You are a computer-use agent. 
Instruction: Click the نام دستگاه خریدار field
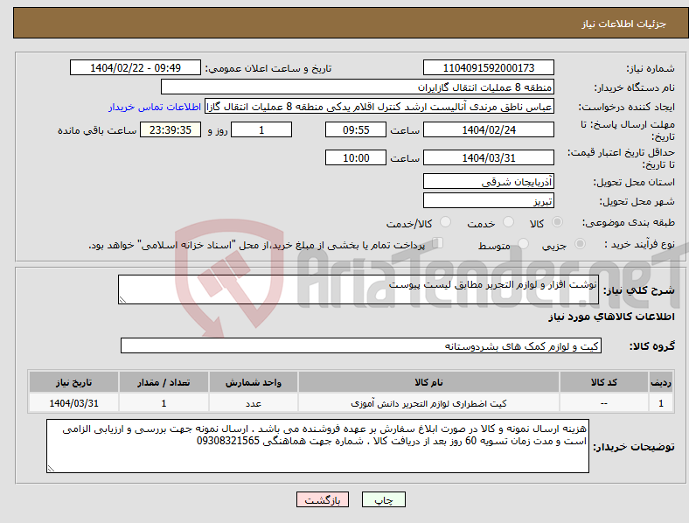coord(358,87)
